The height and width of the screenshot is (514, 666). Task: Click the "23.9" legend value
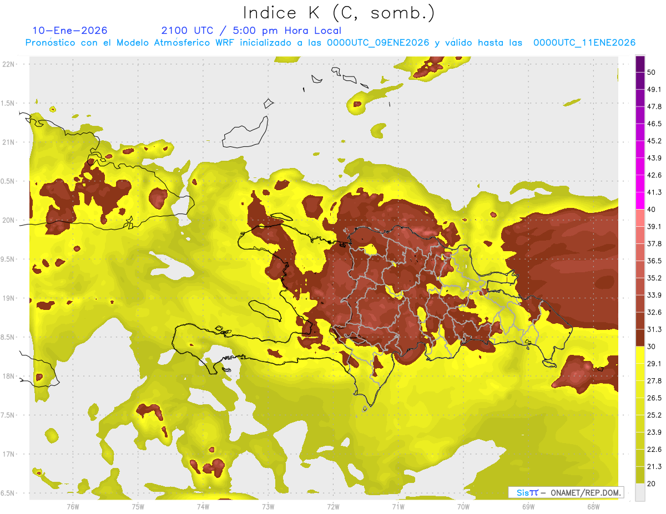[x=654, y=432]
